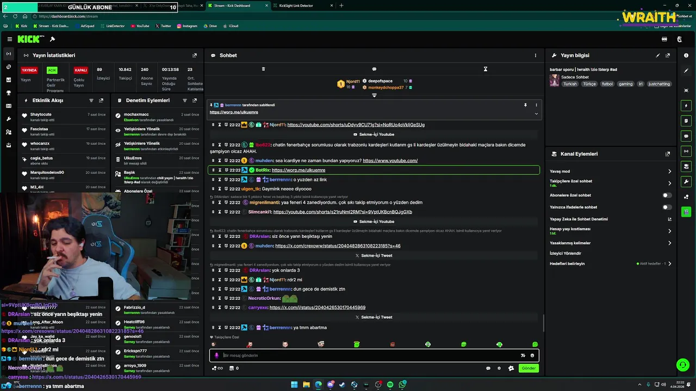Open the emoji picker in message box
696x391 pixels.
[532, 356]
